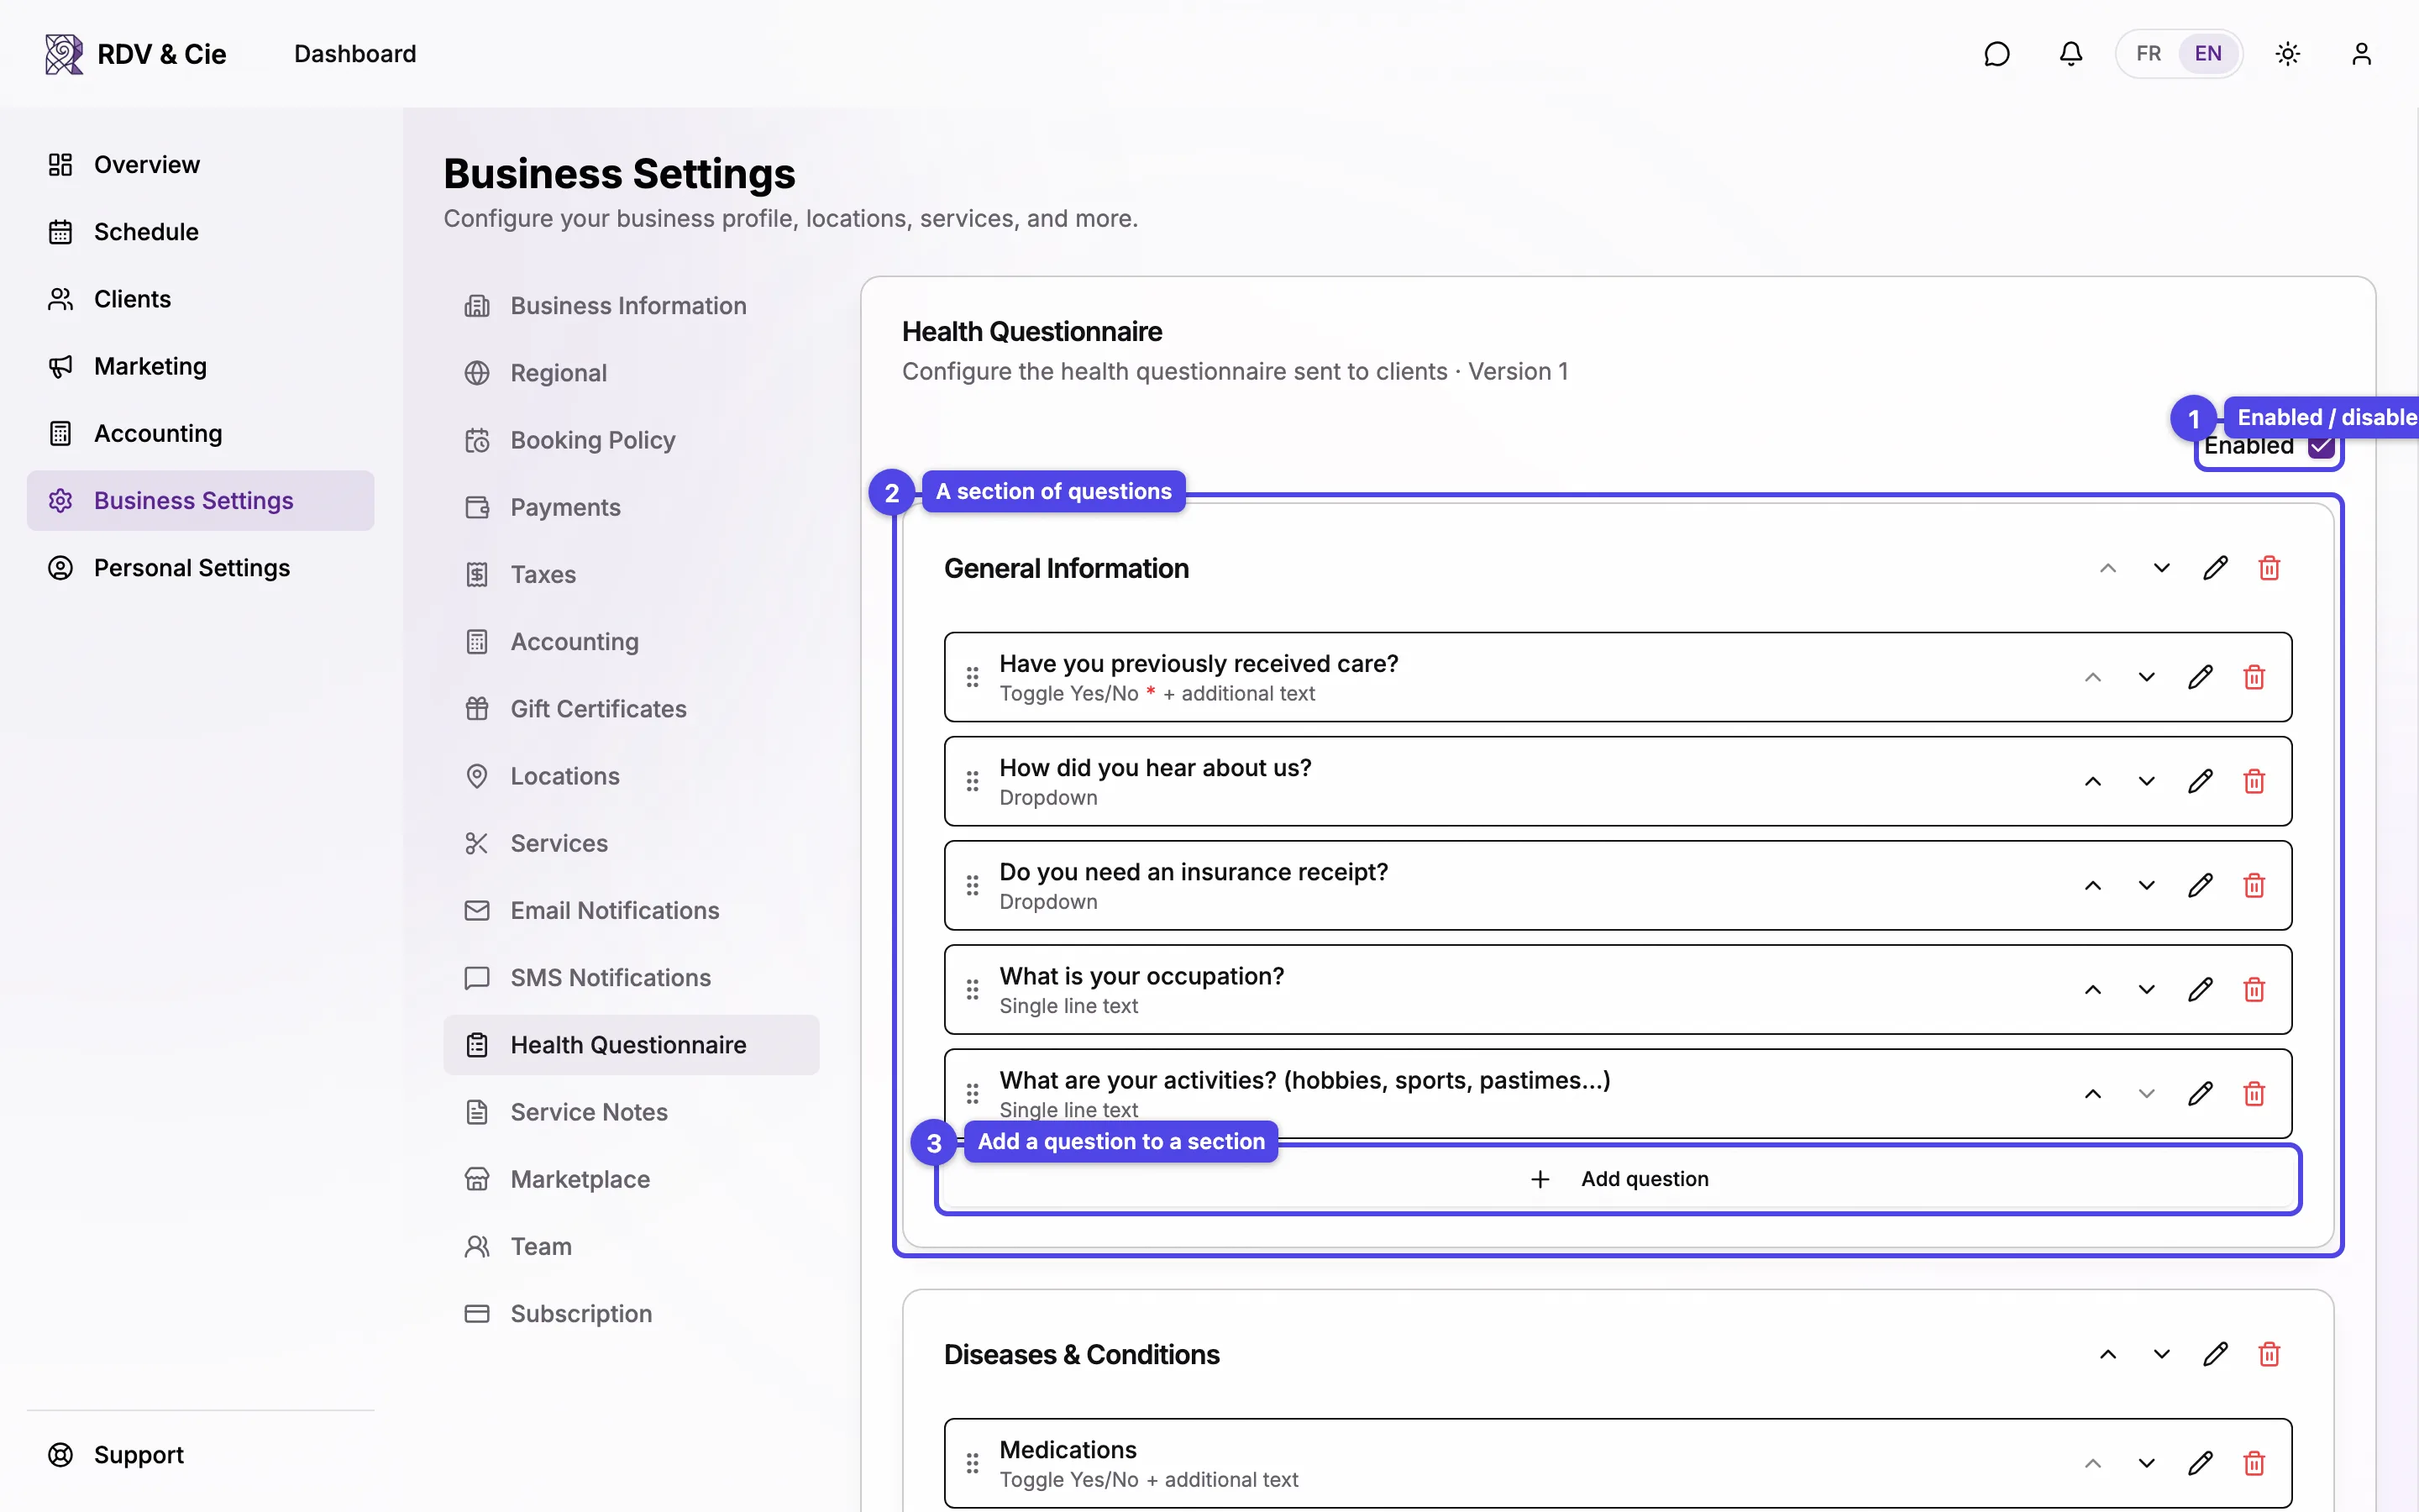Screen dimensions: 2419x1512
Task: Edit the insurance receipt question
Action: (2200, 885)
